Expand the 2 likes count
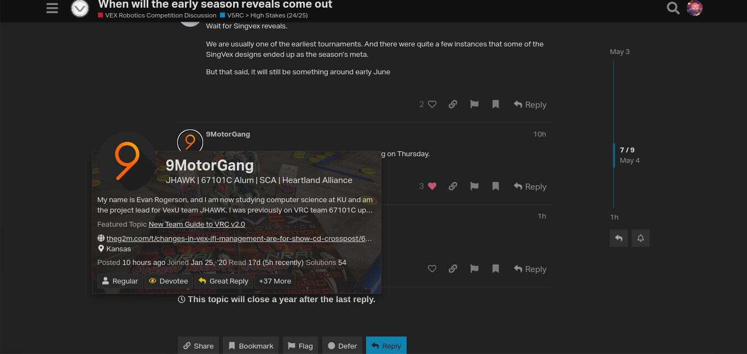Viewport: 747px width, 354px height. pos(421,104)
